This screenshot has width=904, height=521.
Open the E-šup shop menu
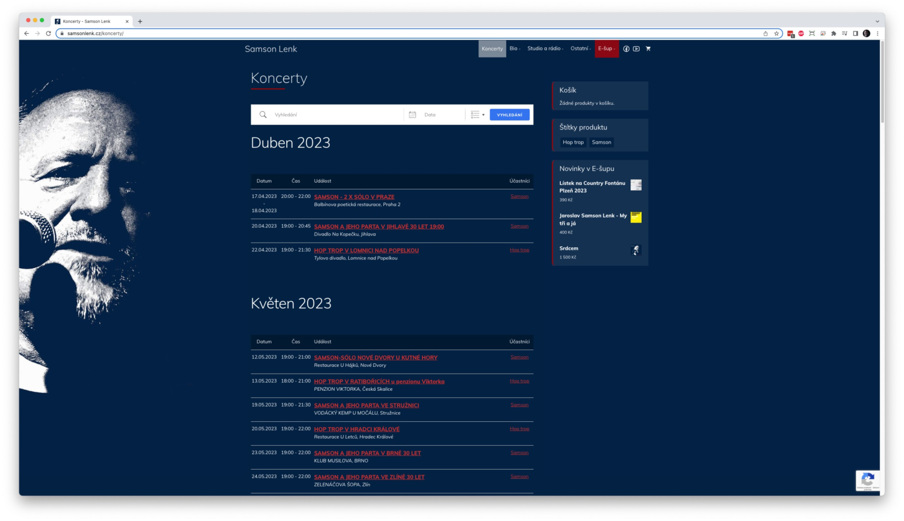click(x=606, y=49)
